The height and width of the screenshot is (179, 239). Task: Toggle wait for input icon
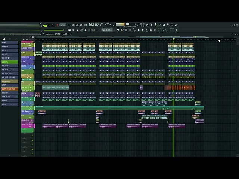(x=73, y=25)
